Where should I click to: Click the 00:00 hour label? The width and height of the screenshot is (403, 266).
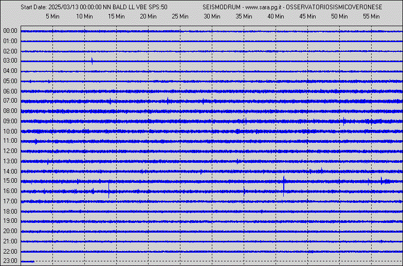coord(10,31)
